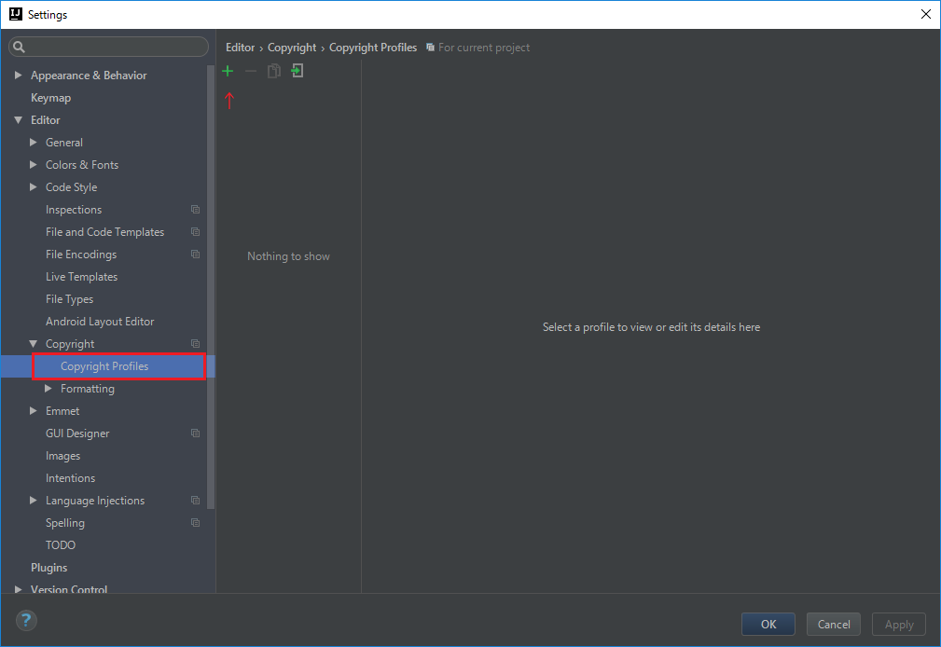Expand the Appearance & Behavior section
This screenshot has height=647, width=941.
[x=18, y=75]
